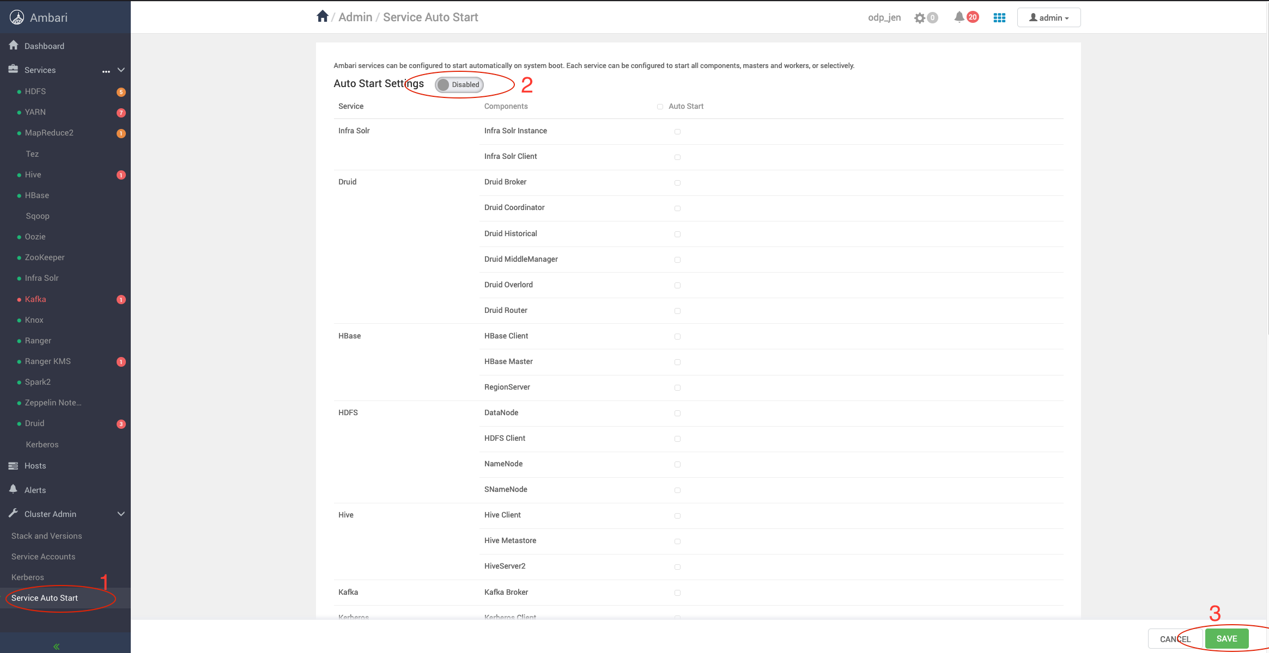Click the Hosts server icon

[x=14, y=465]
